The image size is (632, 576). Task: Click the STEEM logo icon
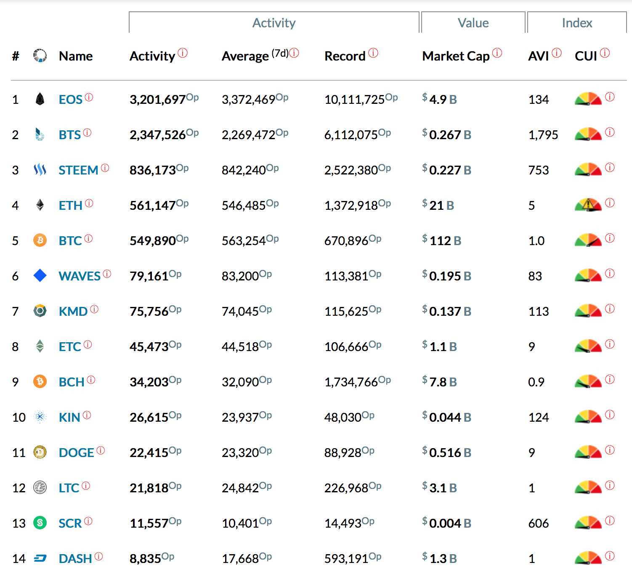coord(40,170)
